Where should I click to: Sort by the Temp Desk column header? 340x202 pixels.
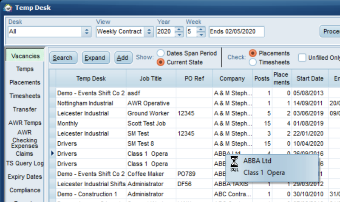pyautogui.click(x=91, y=79)
